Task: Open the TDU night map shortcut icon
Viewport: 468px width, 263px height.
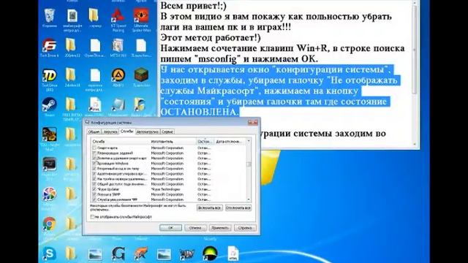Action: (x=49, y=134)
